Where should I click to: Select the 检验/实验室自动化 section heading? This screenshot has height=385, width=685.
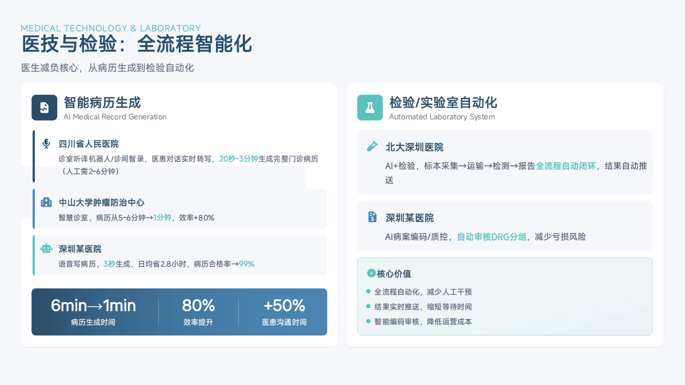(x=443, y=103)
